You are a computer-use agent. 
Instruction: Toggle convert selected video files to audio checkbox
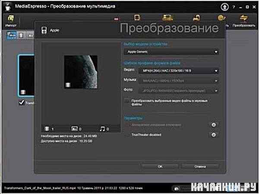tap(126, 101)
